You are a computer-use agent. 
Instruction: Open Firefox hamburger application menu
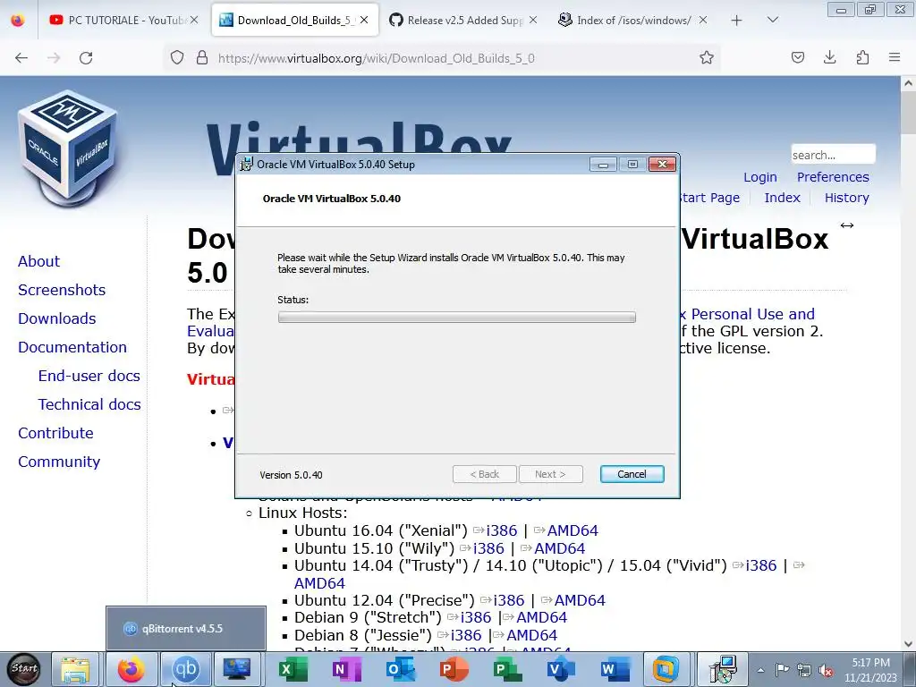[x=895, y=57]
